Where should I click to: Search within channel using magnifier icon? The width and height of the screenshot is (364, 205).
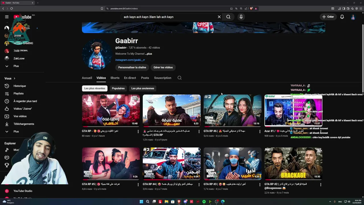click(x=179, y=78)
